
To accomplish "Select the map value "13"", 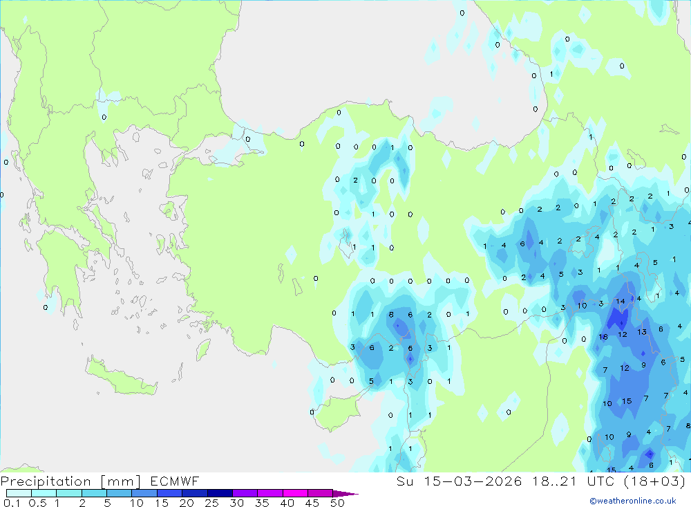I will click(x=642, y=332).
